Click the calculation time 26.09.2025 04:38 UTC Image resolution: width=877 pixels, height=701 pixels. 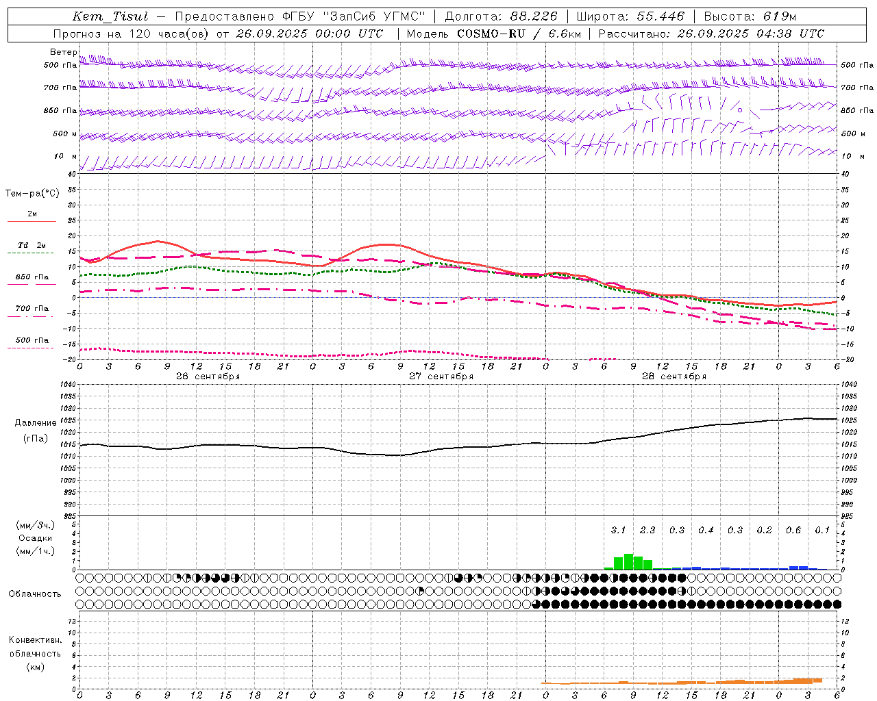751,34
